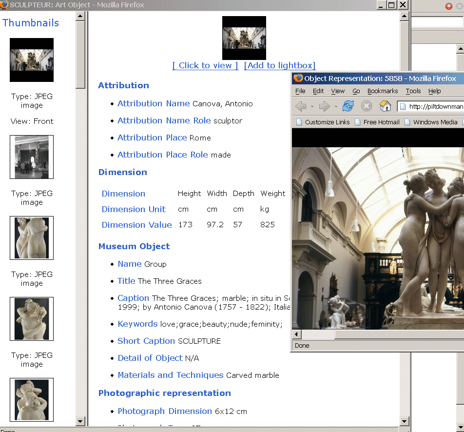Viewport: 464px width, 432px height.
Task: Click the Firefox logo in the SCULPTEUR title bar
Action: click(x=4, y=5)
